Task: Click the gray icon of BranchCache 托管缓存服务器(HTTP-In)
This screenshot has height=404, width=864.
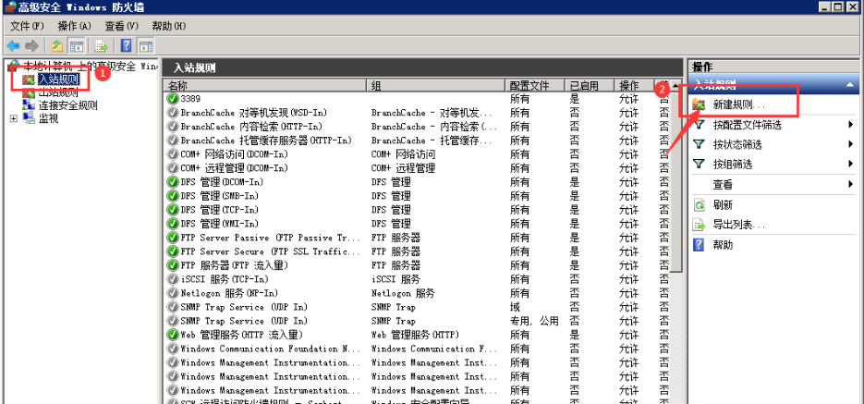Action: 173,140
